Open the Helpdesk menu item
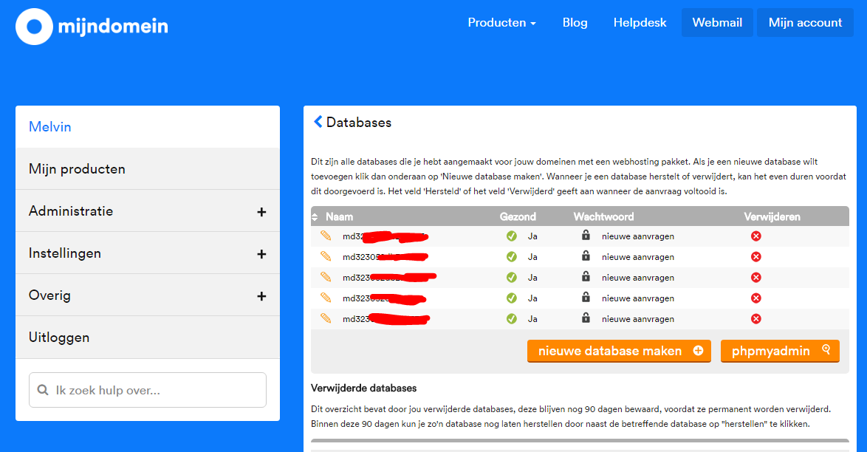This screenshot has height=452, width=867. (x=640, y=22)
